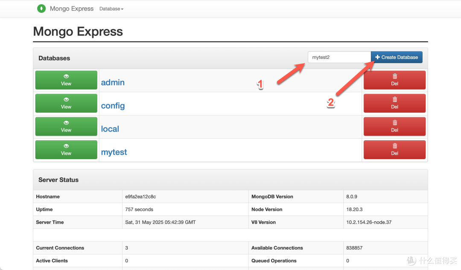Click the green Mongo Express leaf logo
This screenshot has width=461, height=270.
41,9
